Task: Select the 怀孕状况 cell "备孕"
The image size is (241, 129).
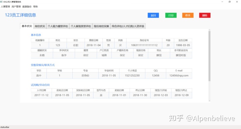Action: tap(64, 55)
